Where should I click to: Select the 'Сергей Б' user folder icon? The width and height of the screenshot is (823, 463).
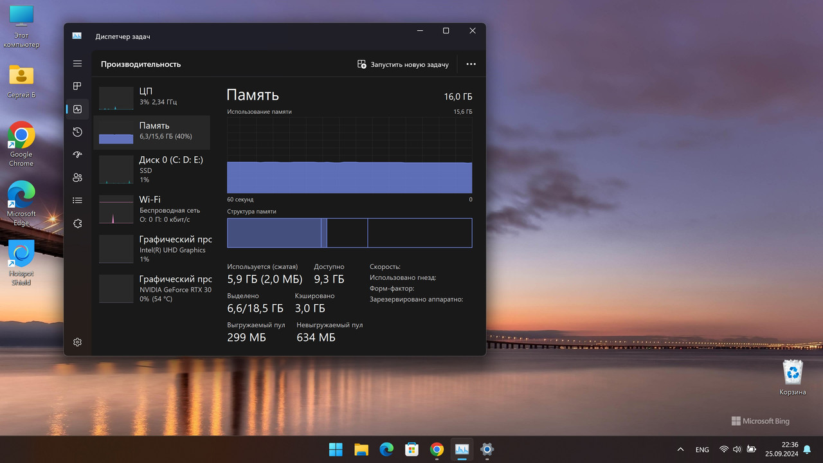(x=21, y=81)
